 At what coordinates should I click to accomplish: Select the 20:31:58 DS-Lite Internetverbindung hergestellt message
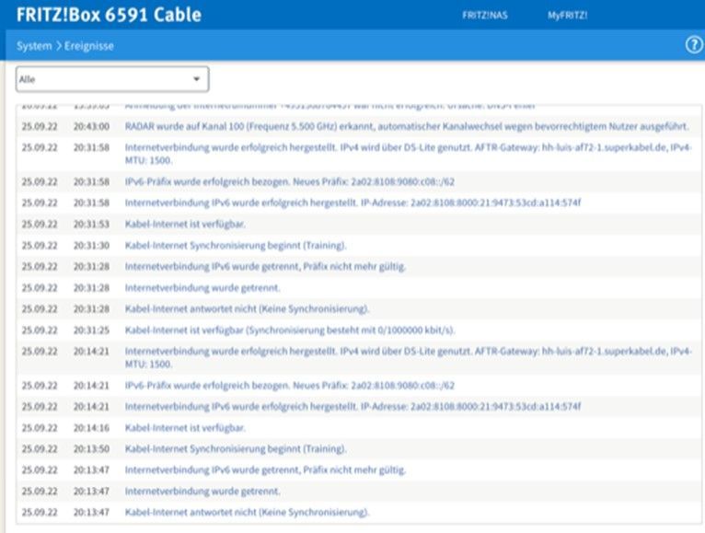[x=409, y=154]
